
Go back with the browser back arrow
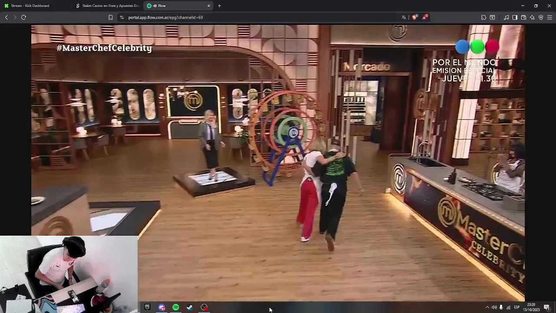[6, 17]
